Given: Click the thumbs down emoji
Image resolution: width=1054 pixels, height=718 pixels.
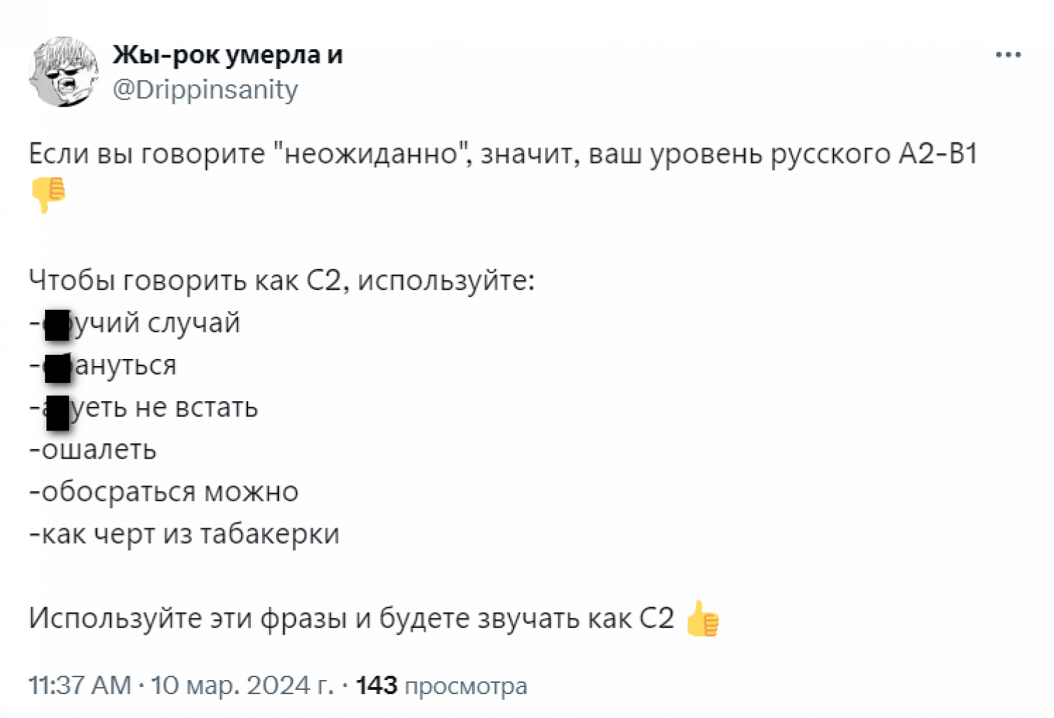Looking at the screenshot, I should click(x=48, y=194).
